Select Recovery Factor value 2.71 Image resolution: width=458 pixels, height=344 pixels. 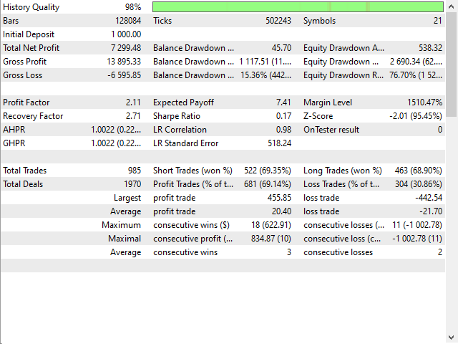click(x=133, y=116)
